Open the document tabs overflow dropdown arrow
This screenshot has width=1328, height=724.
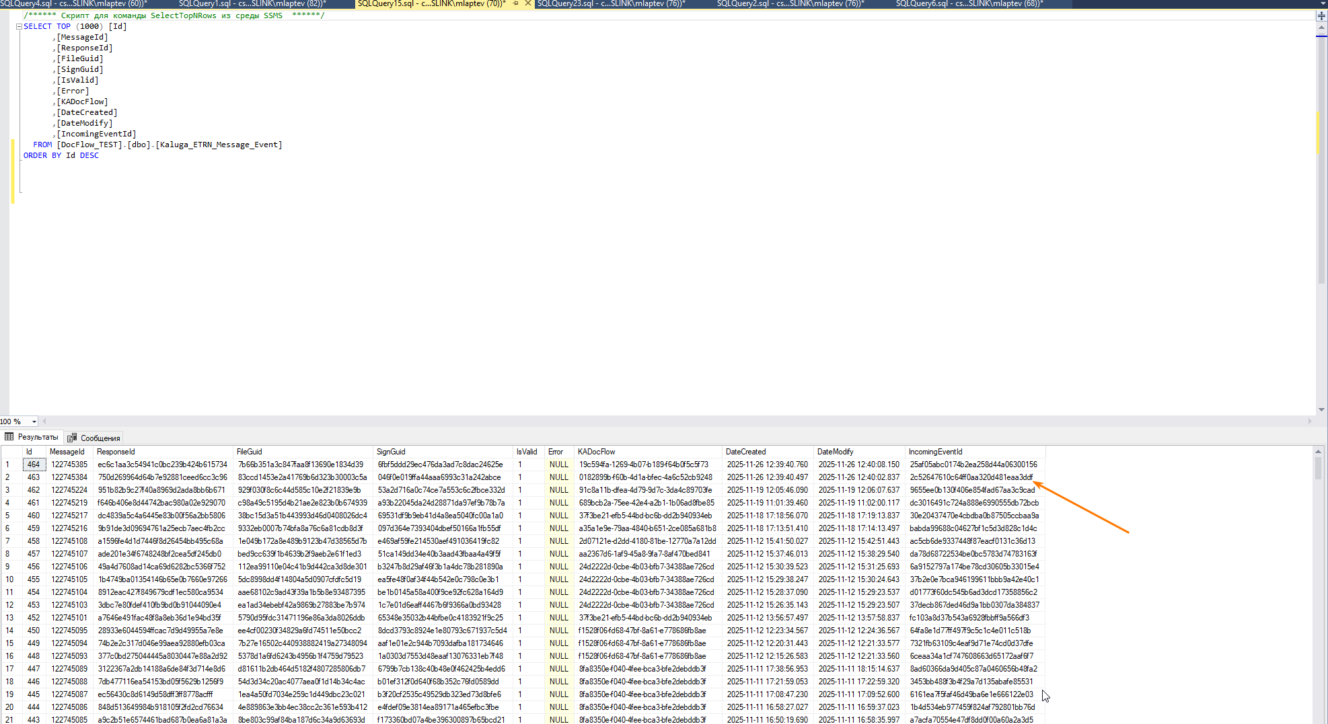(x=1322, y=3)
